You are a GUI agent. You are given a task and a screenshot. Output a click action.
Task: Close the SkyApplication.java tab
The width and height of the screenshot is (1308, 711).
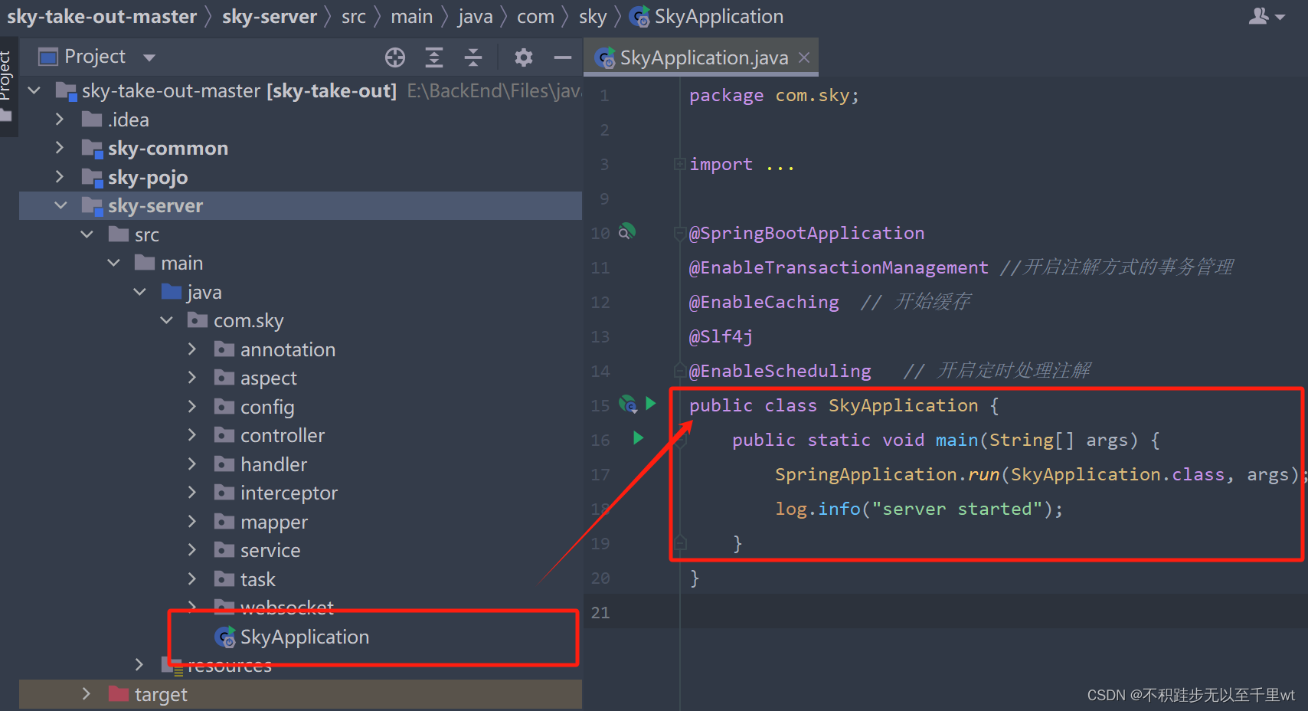point(804,57)
